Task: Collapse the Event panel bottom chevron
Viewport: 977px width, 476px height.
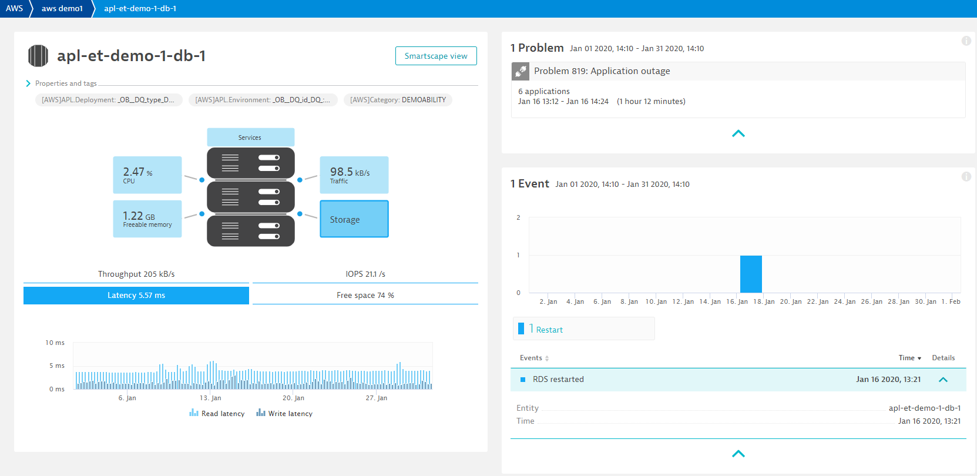Action: (738, 454)
